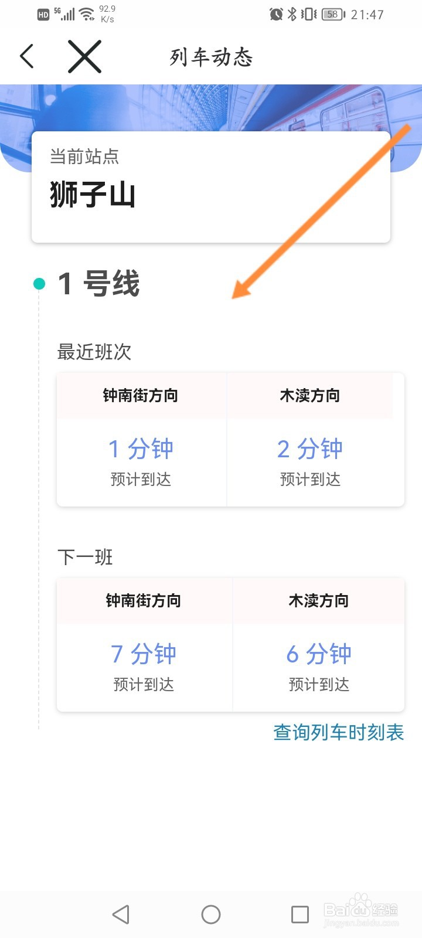Tap the 最近班次 钟南街方向 header
Image resolution: width=422 pixels, height=938 pixels.
tap(141, 396)
